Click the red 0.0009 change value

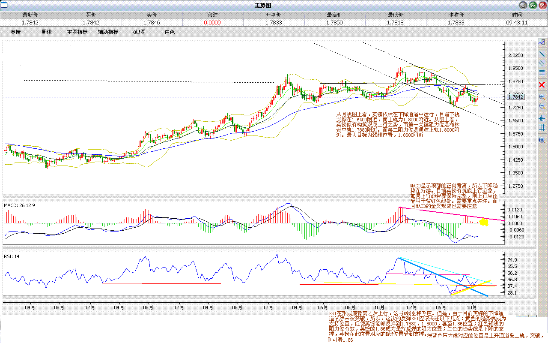(212, 23)
